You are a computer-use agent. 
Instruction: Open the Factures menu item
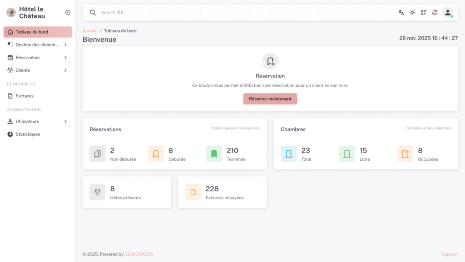coord(25,96)
